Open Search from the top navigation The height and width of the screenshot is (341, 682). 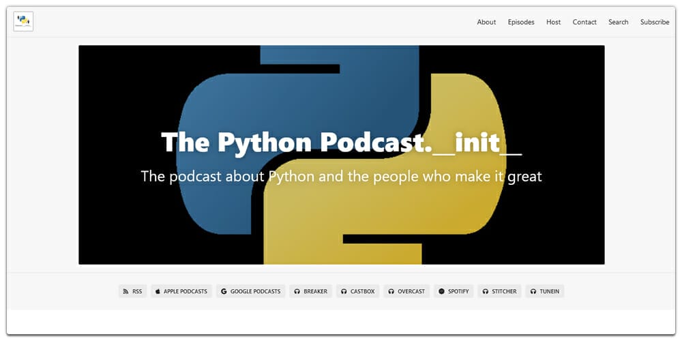[x=618, y=23]
